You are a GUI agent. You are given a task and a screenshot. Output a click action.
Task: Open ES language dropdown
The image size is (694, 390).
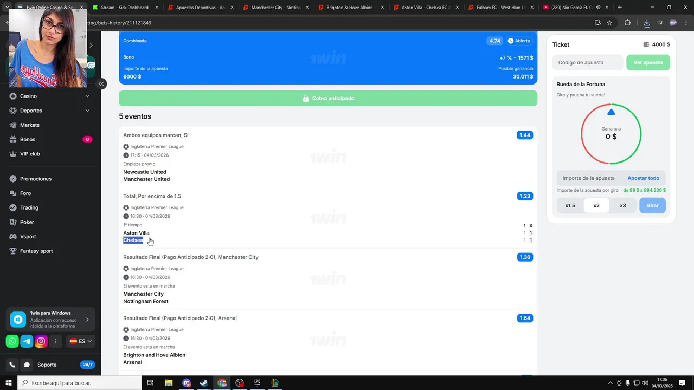tap(81, 341)
